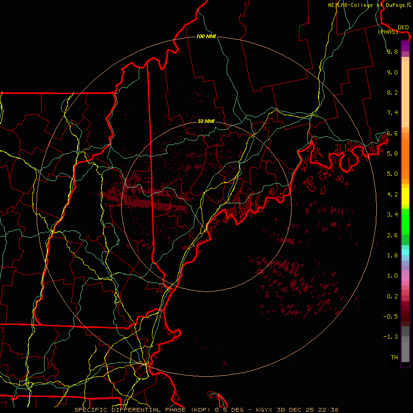Pick the orange band of the color bar
This screenshot has width=413, height=413.
coord(405,158)
